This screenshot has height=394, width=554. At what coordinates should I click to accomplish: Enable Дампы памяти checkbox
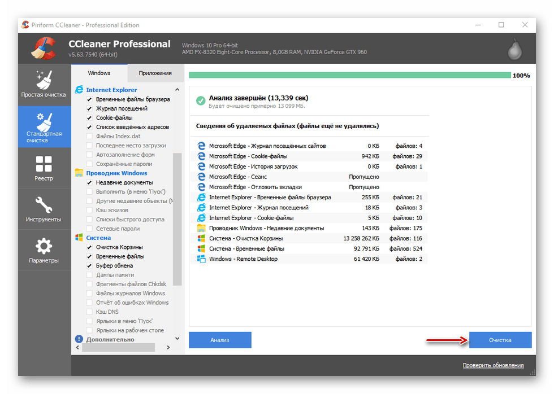[89, 275]
